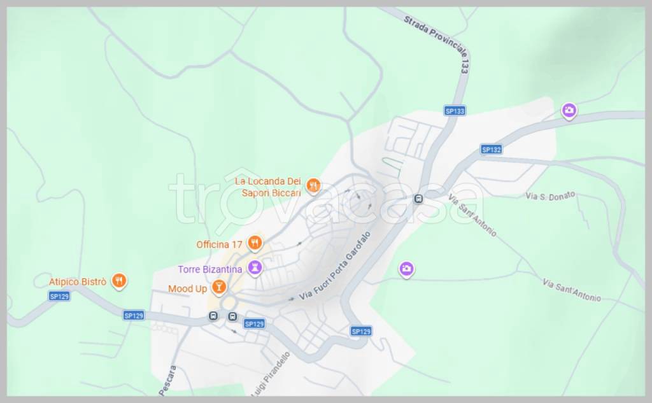The image size is (652, 403).
Task: Open the Officina 17 text label
Action: click(x=219, y=244)
